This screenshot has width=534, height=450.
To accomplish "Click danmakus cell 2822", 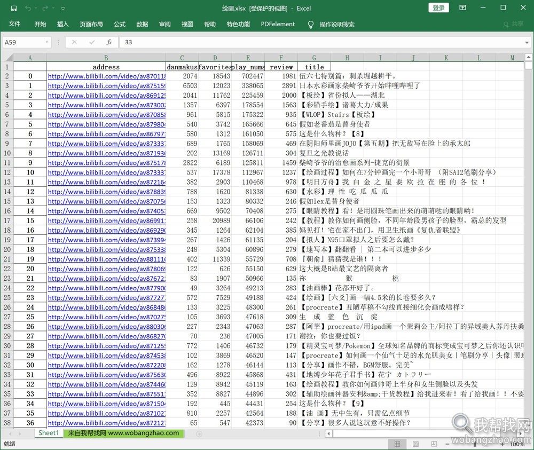I will point(182,163).
